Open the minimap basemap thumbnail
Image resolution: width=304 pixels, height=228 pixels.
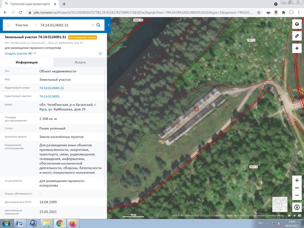pyautogui.click(x=280, y=204)
